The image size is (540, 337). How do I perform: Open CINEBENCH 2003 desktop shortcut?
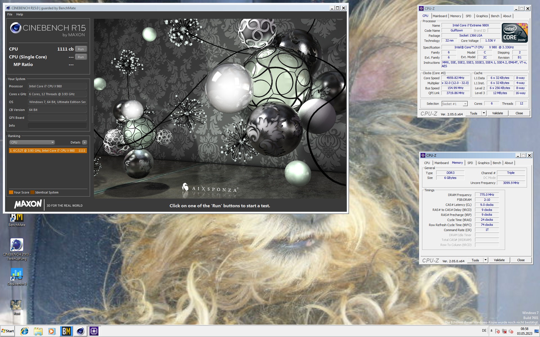click(x=17, y=249)
